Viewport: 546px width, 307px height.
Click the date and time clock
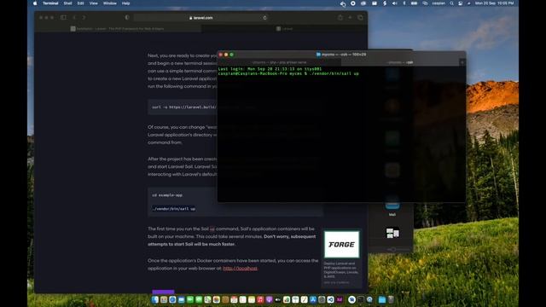pos(495,3)
